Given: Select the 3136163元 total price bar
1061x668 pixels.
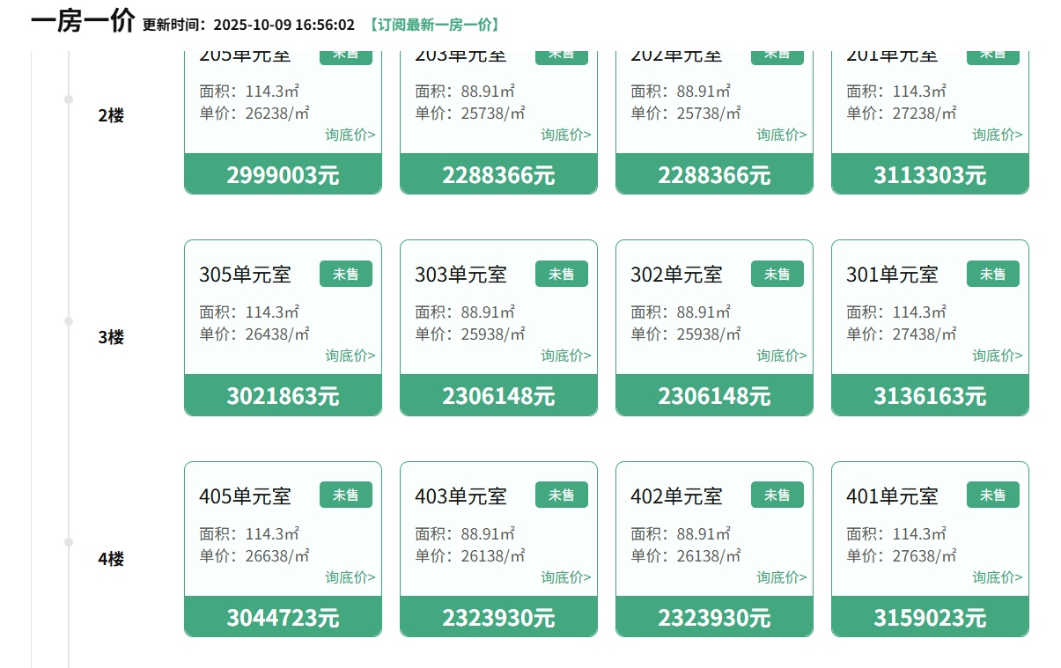Looking at the screenshot, I should [930, 396].
